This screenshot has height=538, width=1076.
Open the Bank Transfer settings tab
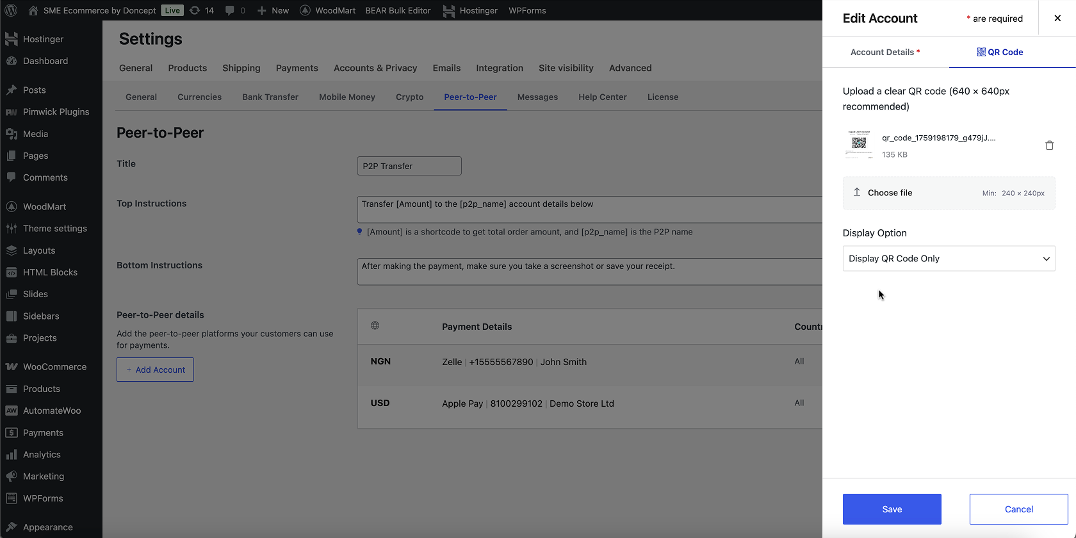pyautogui.click(x=270, y=97)
